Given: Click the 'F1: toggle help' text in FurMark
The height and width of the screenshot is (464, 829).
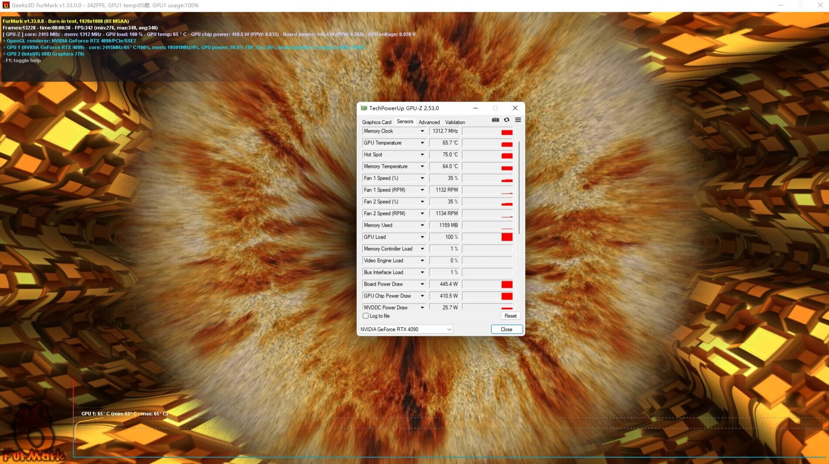Looking at the screenshot, I should click(22, 61).
